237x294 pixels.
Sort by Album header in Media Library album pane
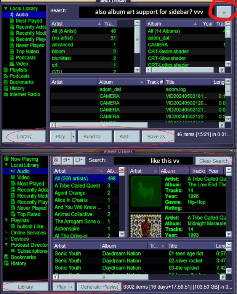tap(172, 24)
